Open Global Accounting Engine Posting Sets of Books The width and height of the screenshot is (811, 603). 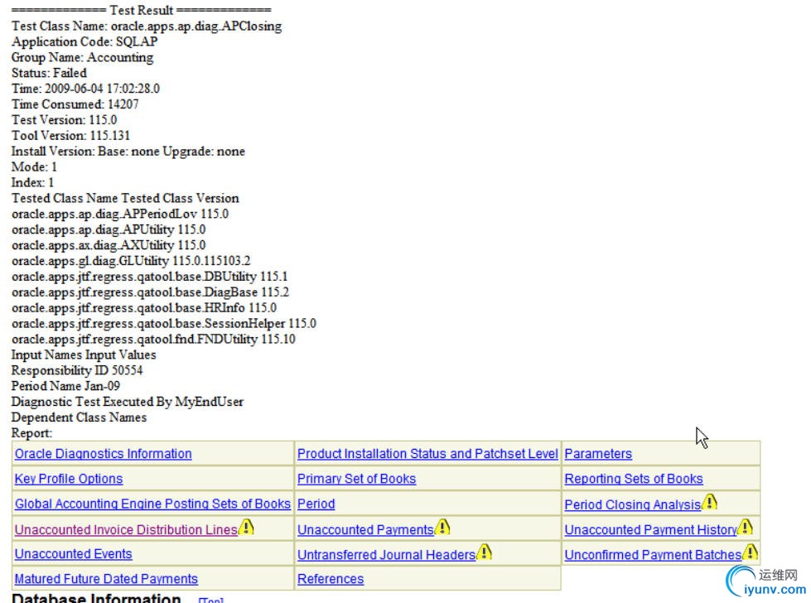pyautogui.click(x=152, y=504)
